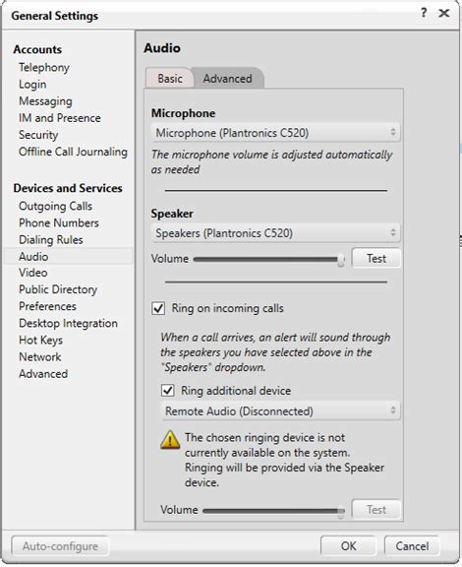The image size is (462, 567).
Task: Click the Auto-configure button
Action: [60, 545]
